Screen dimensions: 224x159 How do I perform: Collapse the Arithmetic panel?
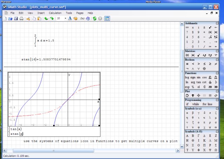216,23
